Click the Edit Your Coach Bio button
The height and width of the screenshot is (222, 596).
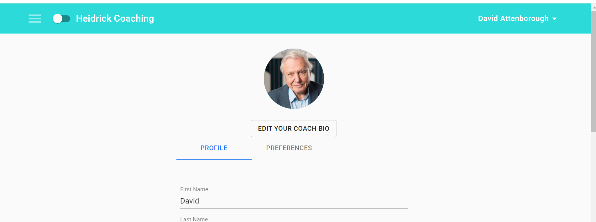[x=294, y=129]
